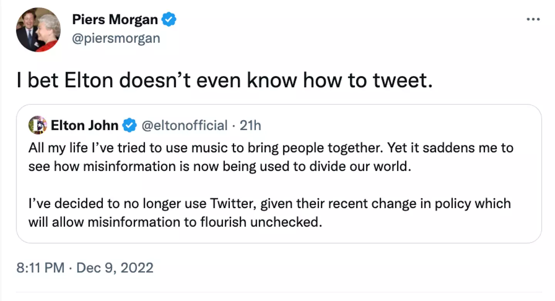
Task: Open the @eltonofficial handle
Action: point(185,125)
